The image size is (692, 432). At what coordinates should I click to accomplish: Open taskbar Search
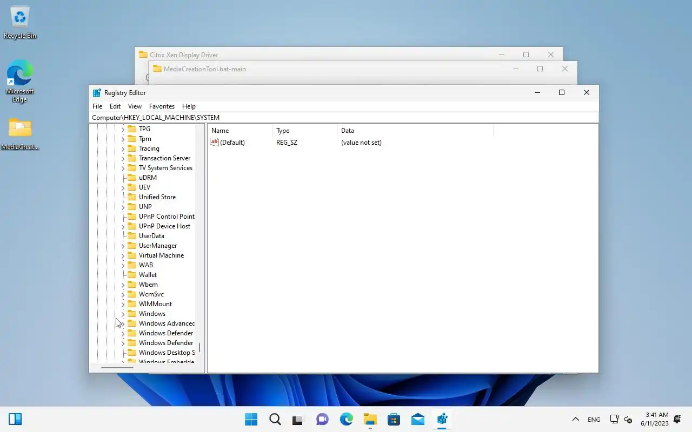point(275,419)
